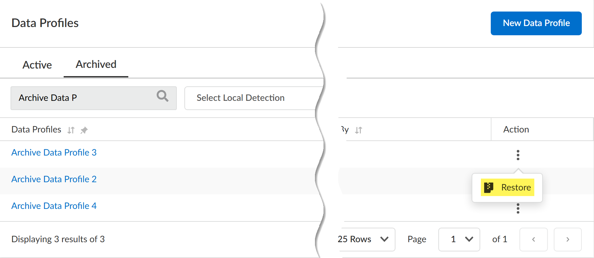Open the page number dropdown

(x=459, y=240)
